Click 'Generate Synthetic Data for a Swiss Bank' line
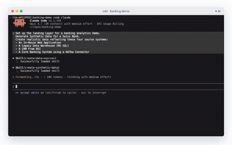 coord(47,36)
